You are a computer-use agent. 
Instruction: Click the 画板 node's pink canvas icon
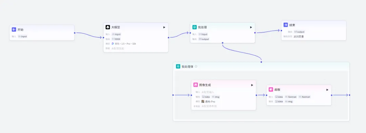tap(271, 90)
